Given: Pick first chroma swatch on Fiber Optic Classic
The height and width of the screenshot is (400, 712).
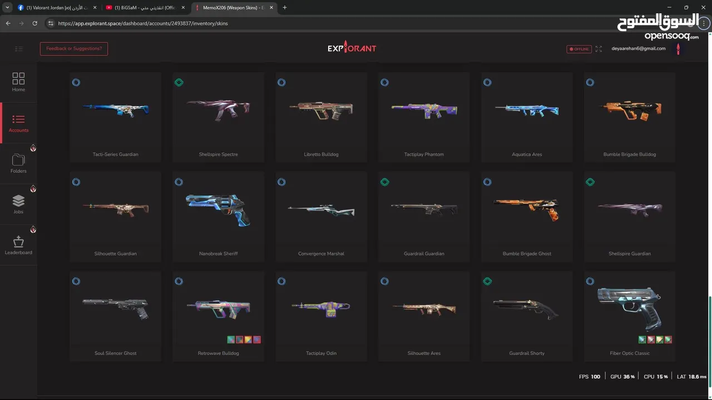Looking at the screenshot, I should coord(642,339).
